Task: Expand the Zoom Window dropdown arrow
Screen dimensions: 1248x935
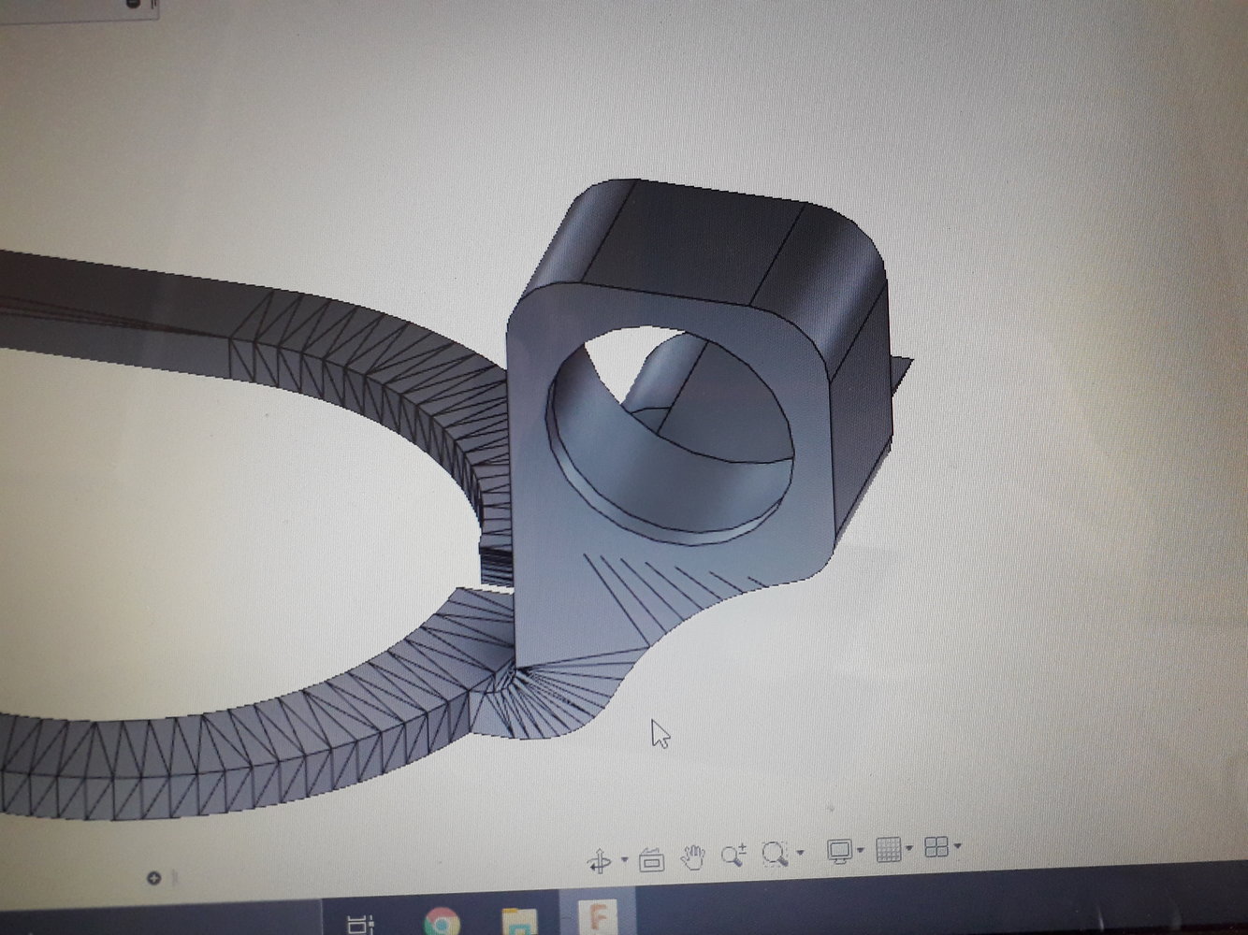Action: click(x=800, y=853)
